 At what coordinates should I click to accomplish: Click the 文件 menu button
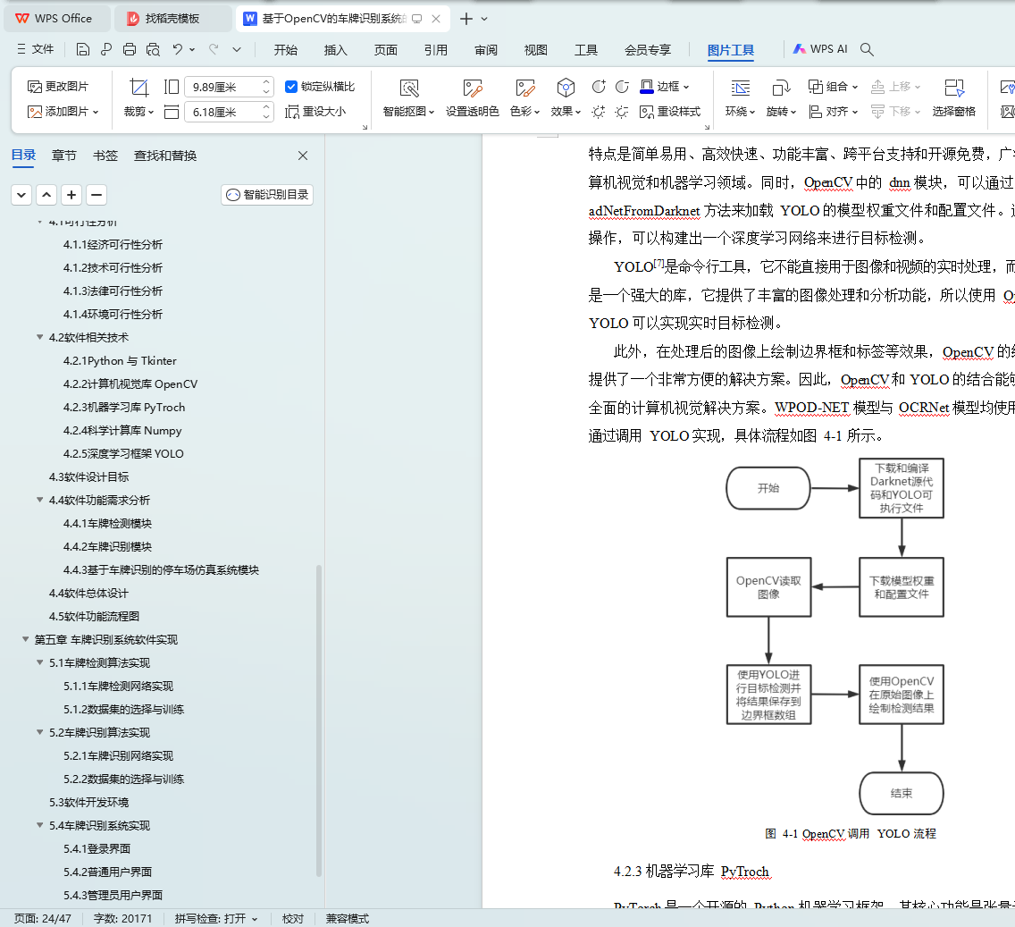(x=36, y=49)
